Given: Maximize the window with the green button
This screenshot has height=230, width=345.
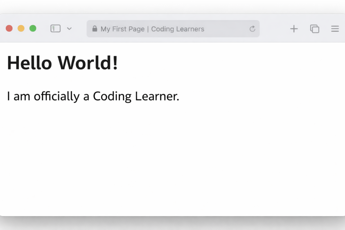Looking at the screenshot, I should click(x=33, y=28).
